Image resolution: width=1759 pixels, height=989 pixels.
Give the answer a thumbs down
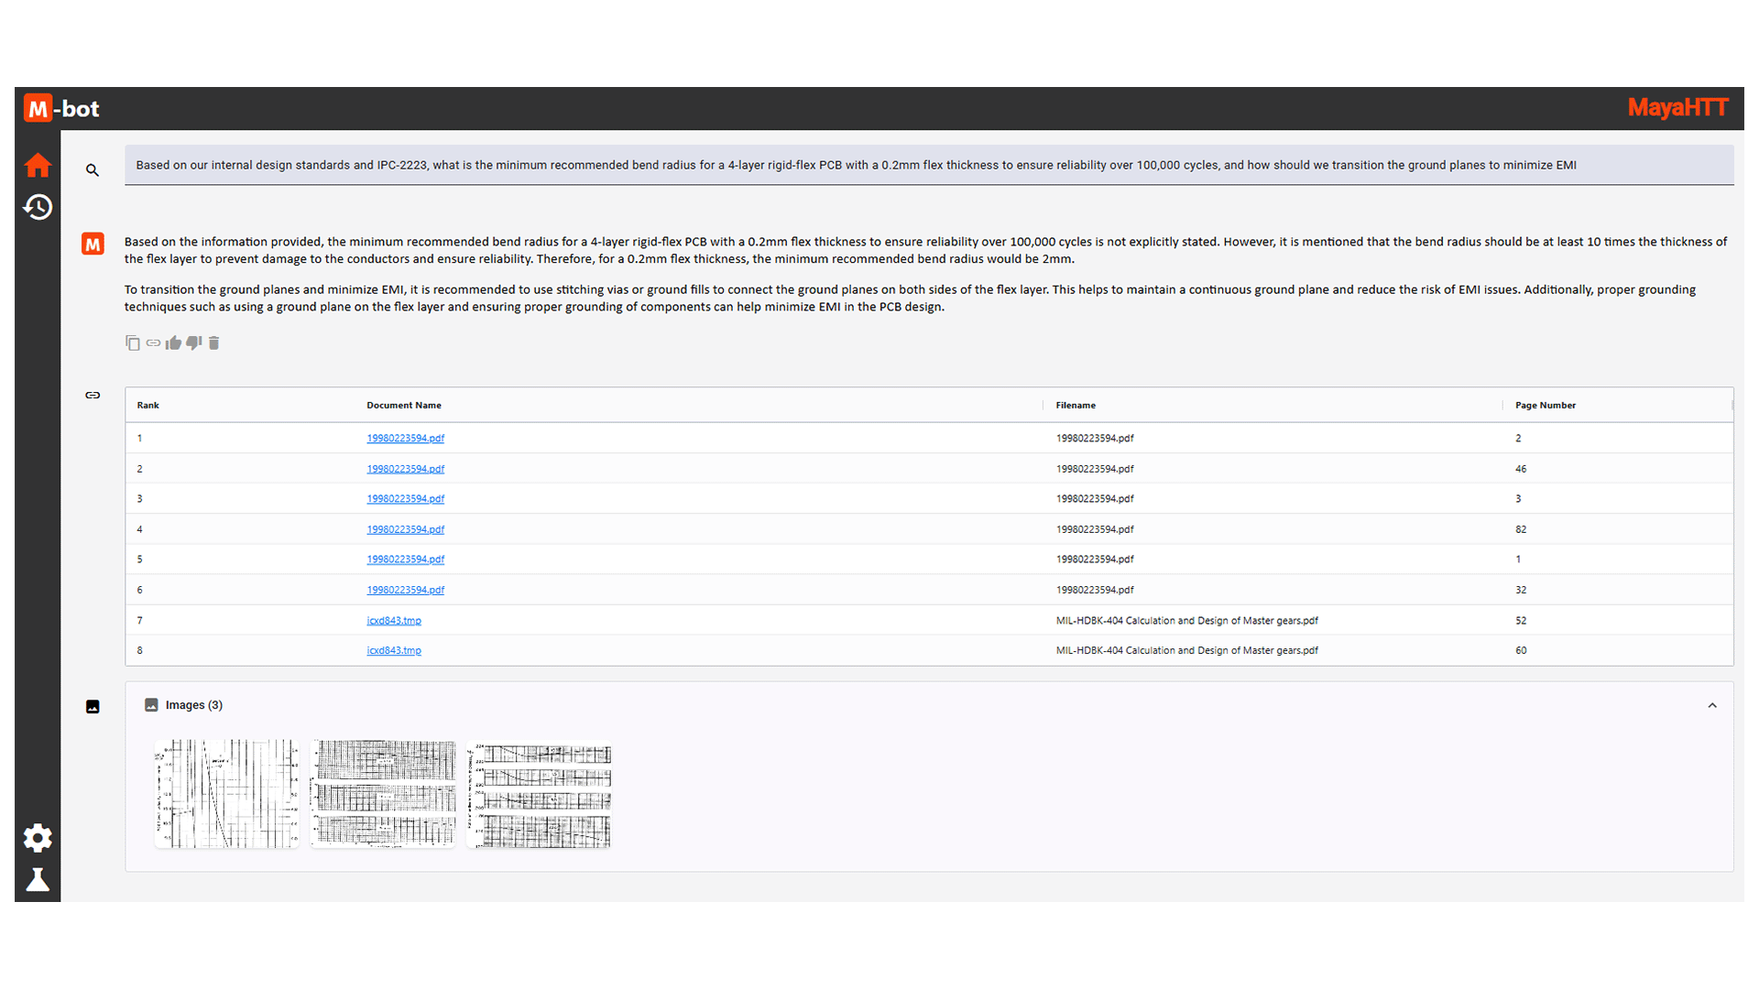click(x=193, y=342)
